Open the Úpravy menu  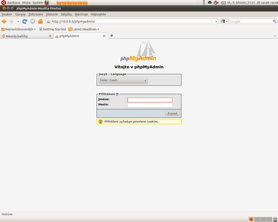(x=21, y=14)
